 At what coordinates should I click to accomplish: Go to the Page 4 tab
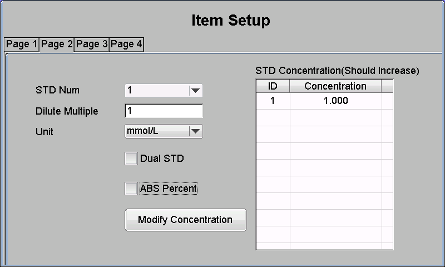[126, 44]
